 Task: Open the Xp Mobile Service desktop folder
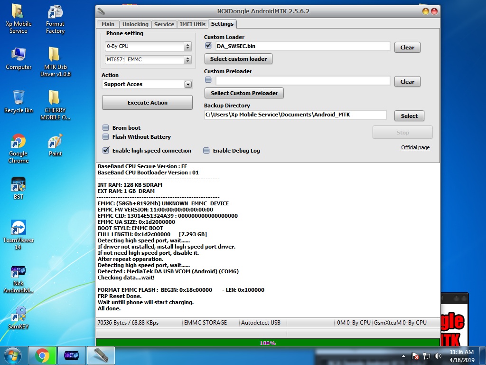point(19,19)
